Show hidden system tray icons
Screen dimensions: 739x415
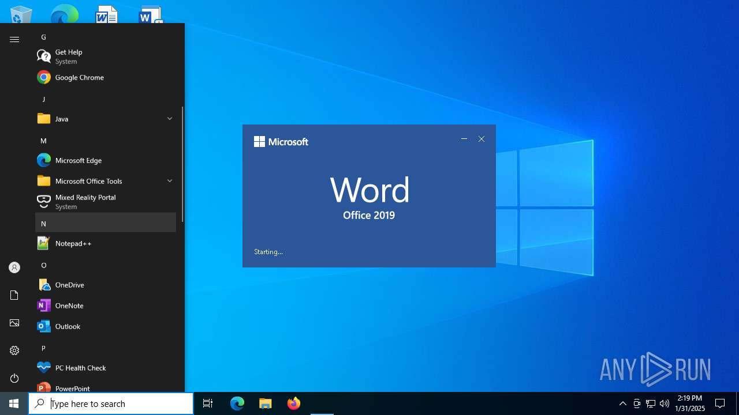[x=622, y=403]
